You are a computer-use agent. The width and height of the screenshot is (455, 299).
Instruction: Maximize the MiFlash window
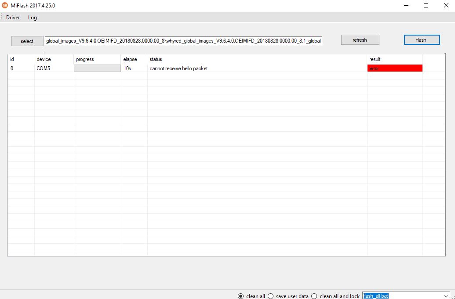click(426, 6)
